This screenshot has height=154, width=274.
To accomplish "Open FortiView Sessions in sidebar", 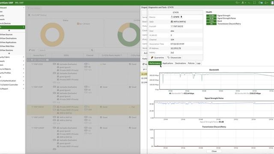I will click(12, 50).
